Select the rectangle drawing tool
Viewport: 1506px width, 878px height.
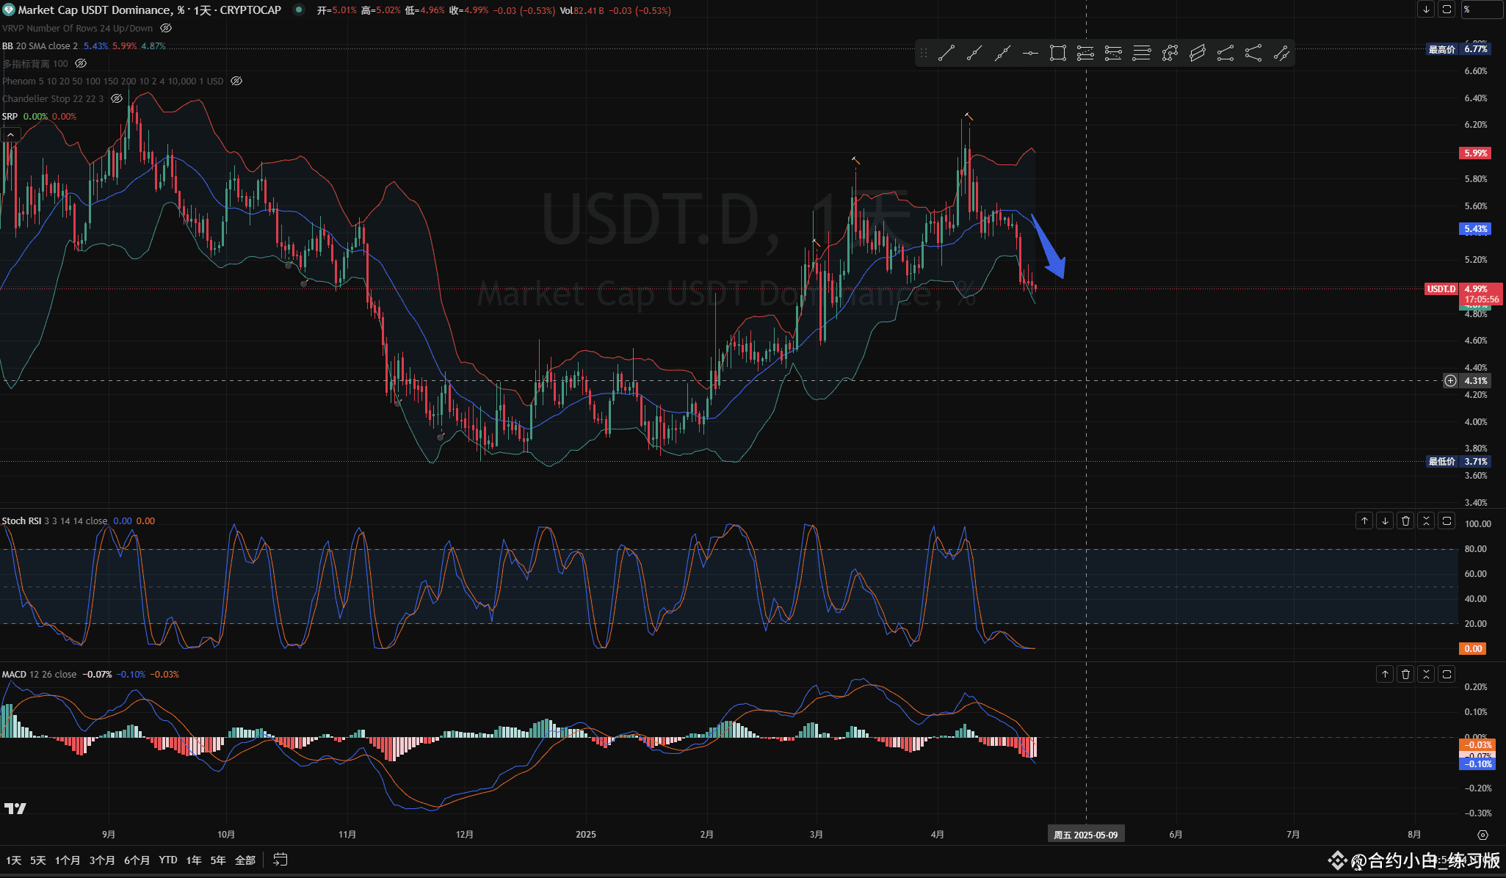[x=1058, y=53]
